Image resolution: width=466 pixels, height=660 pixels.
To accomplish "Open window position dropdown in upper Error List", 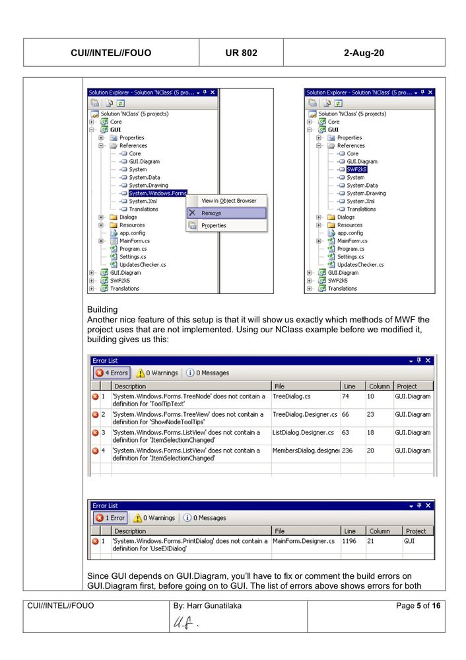I will [x=411, y=361].
